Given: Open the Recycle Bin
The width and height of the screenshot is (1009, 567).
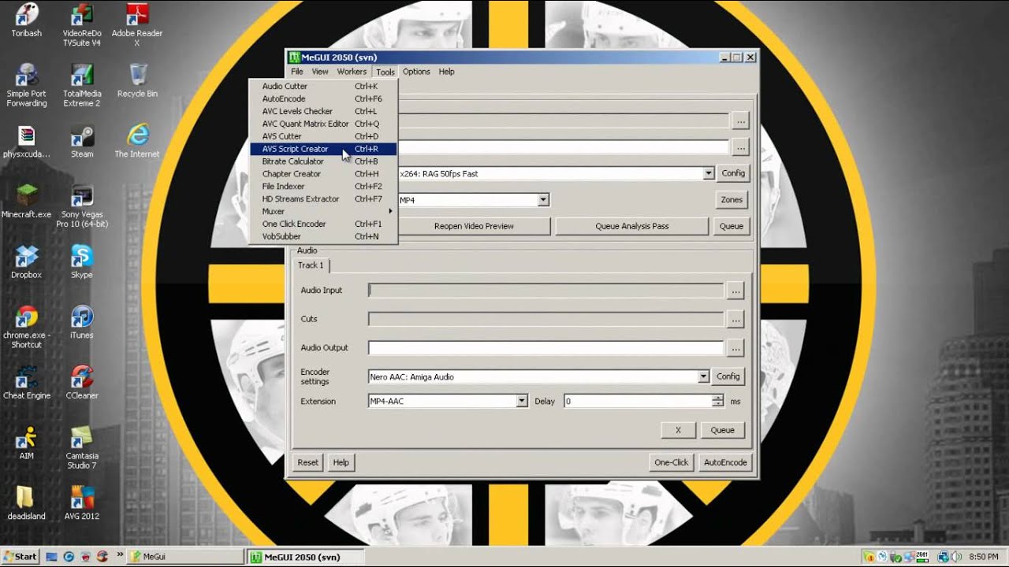Looking at the screenshot, I should [x=137, y=80].
